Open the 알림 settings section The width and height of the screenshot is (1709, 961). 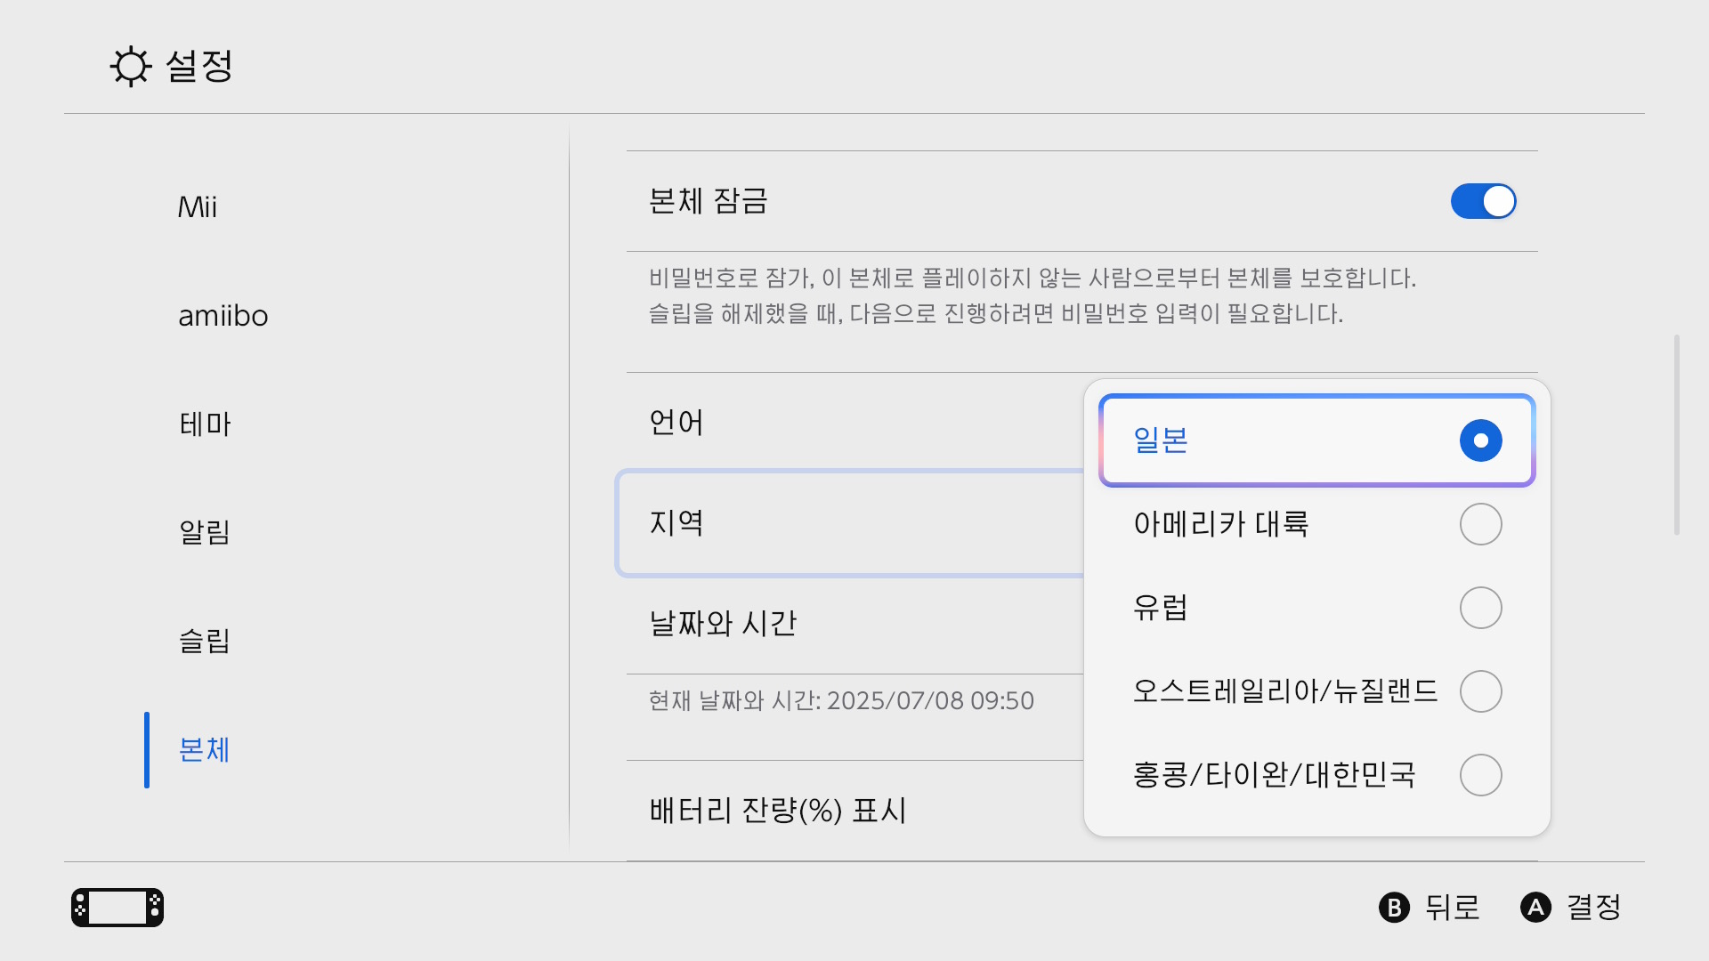(206, 533)
